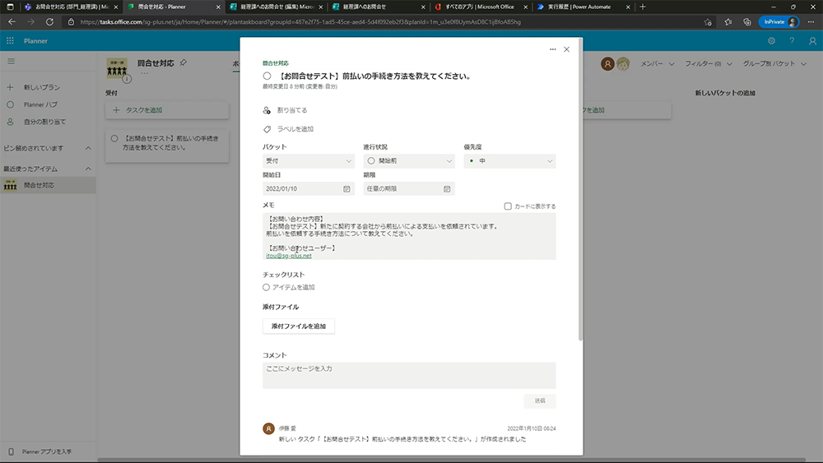Go back with the browser back arrow
823x463 pixels.
click(12, 22)
